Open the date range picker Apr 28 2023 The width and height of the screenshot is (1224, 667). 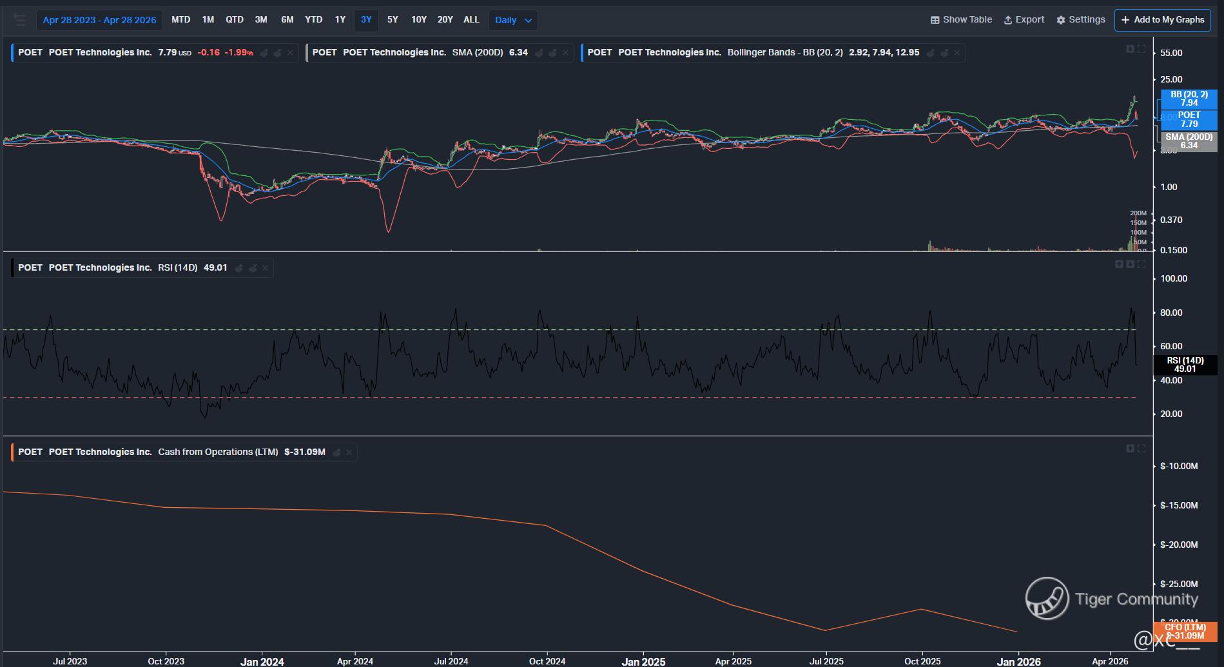[x=99, y=20]
